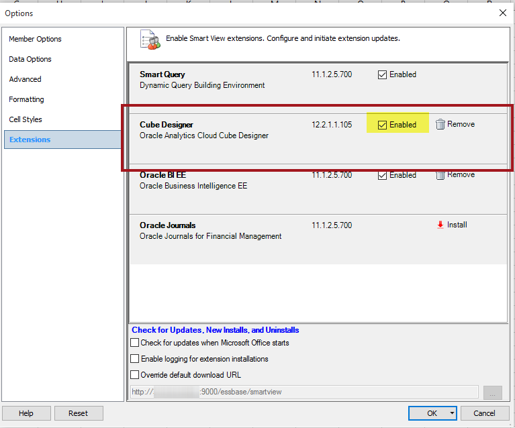Close the Options dialog with the X
The image size is (515, 428).
[502, 13]
